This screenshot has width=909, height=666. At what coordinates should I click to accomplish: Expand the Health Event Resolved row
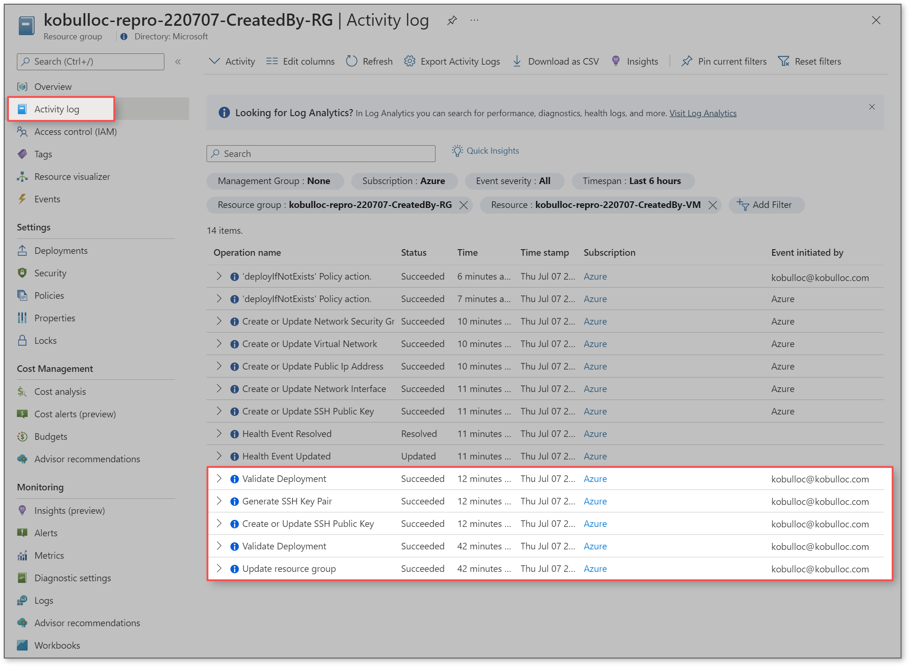219,434
